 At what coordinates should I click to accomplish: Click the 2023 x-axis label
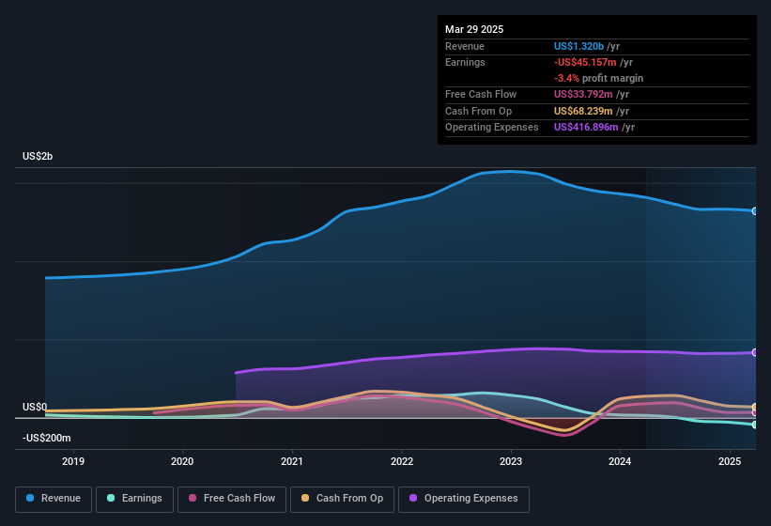click(x=511, y=461)
